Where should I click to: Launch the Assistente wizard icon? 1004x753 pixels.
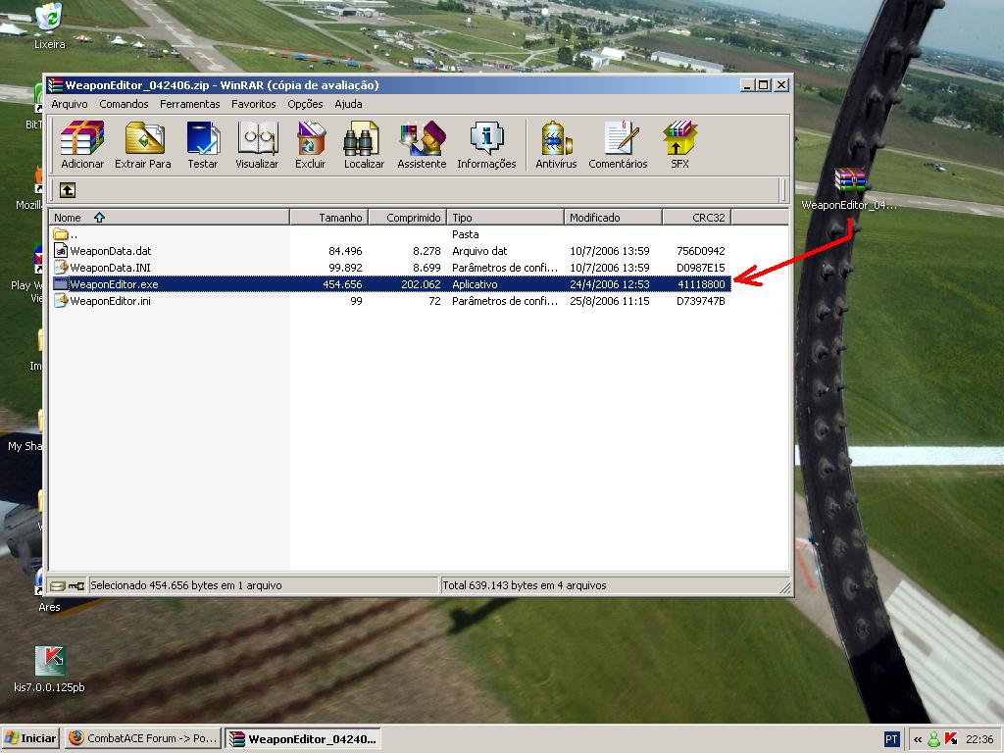(x=422, y=145)
